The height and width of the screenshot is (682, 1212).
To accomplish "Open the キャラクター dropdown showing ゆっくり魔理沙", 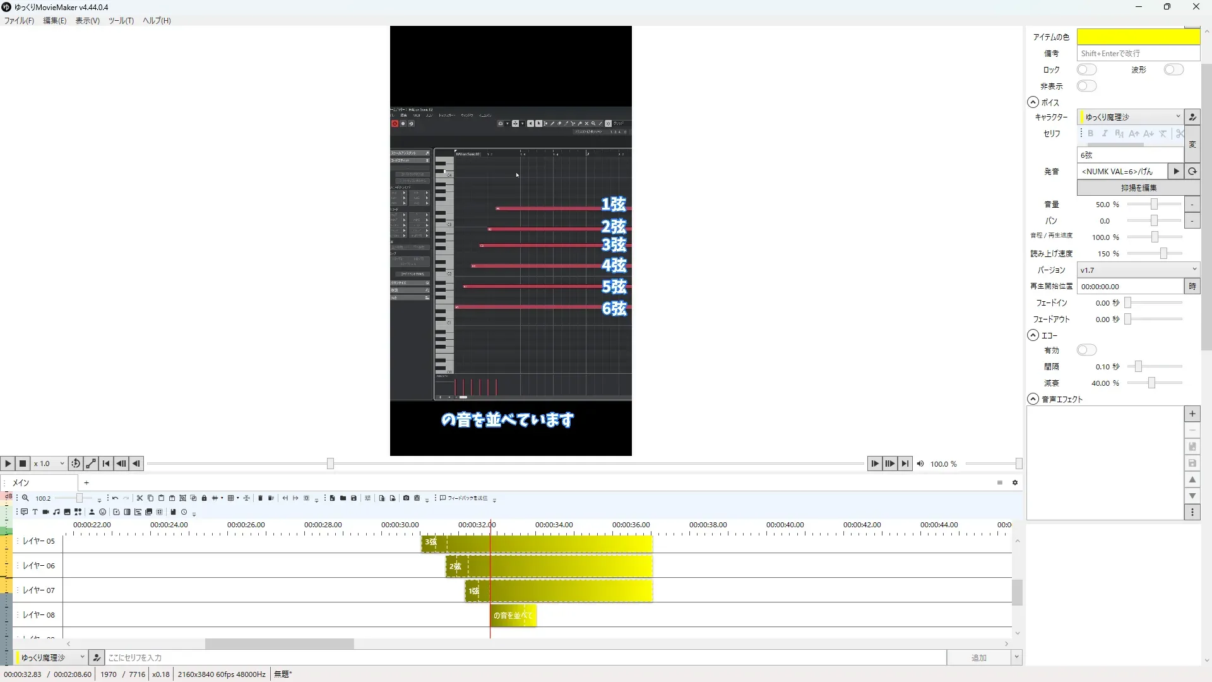I will point(1130,117).
